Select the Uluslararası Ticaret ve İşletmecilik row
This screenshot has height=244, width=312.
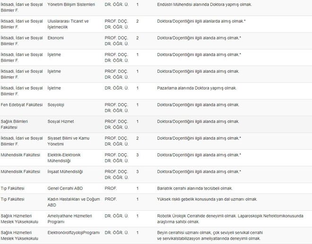pos(156,24)
